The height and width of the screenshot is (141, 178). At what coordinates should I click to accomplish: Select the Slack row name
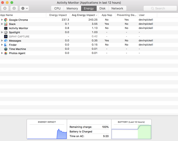click(x=12, y=24)
